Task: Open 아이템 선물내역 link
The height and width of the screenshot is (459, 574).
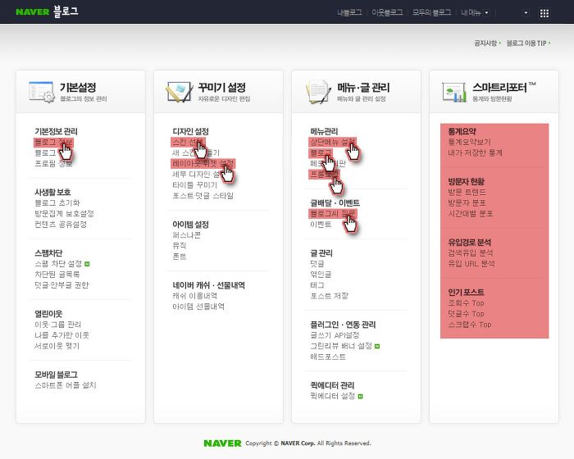Action: tap(198, 307)
